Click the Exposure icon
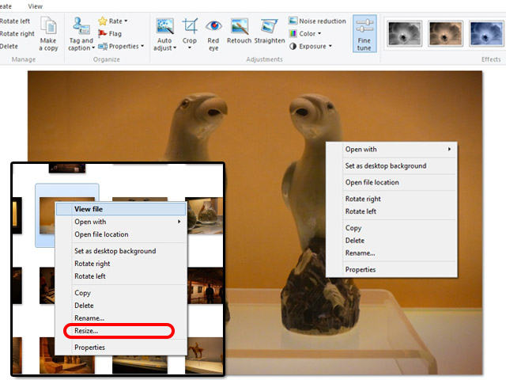 coord(293,46)
